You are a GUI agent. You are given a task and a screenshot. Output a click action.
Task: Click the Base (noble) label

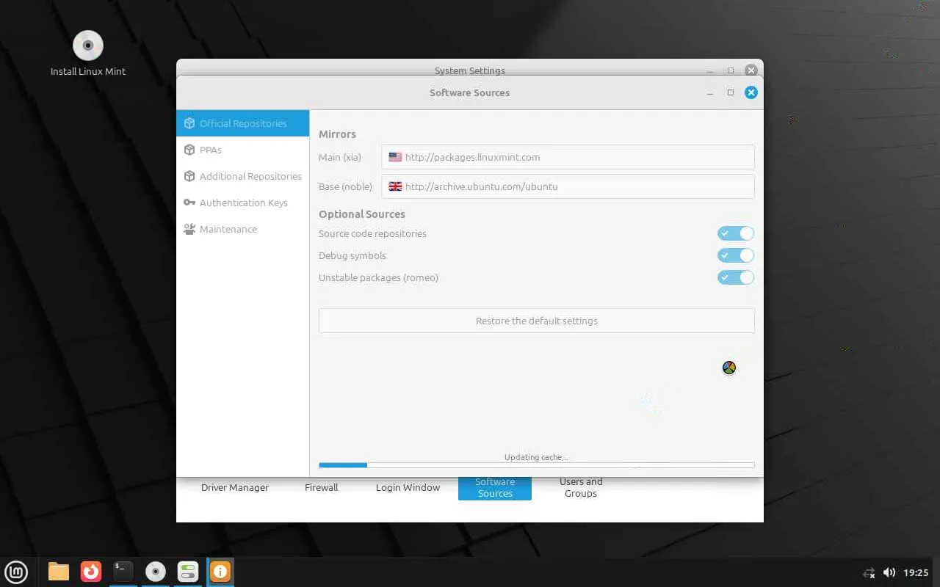pos(345,186)
